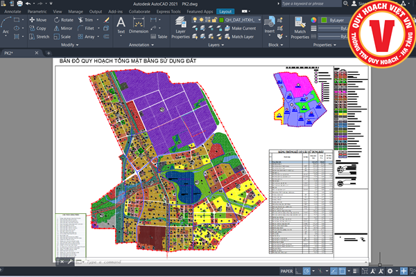
Task: Select the Rotate tool
Action: click(63, 20)
